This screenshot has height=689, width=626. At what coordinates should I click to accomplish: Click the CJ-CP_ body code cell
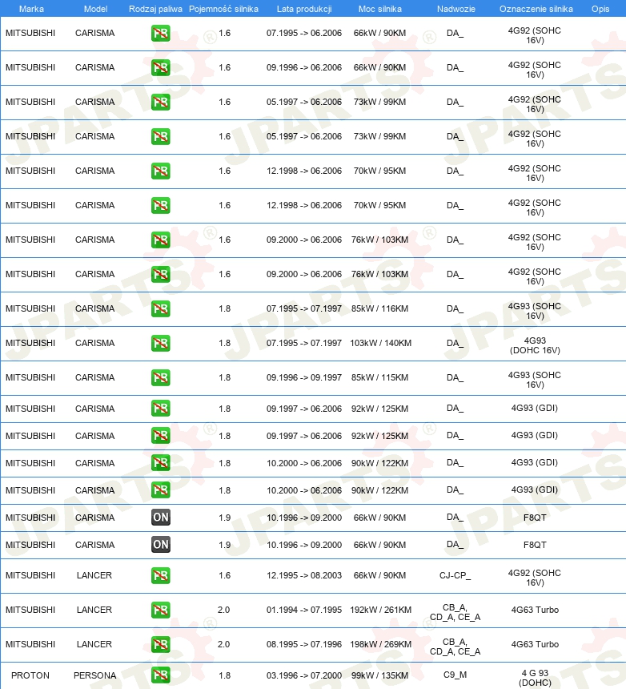[x=455, y=575]
